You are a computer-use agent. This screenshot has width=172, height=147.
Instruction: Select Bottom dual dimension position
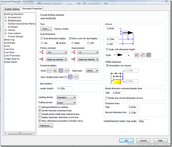(x=57, y=43)
